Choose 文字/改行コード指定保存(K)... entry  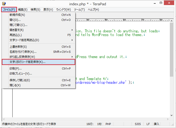38,62
